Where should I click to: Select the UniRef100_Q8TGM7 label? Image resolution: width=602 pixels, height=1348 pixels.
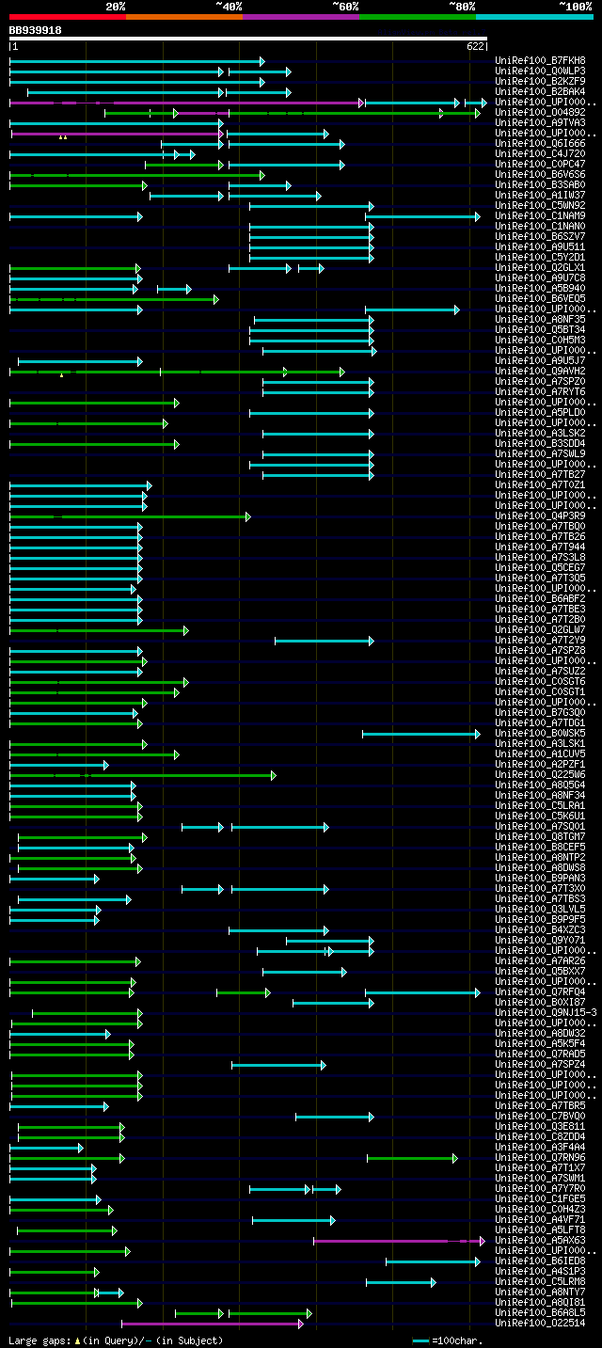(540, 837)
